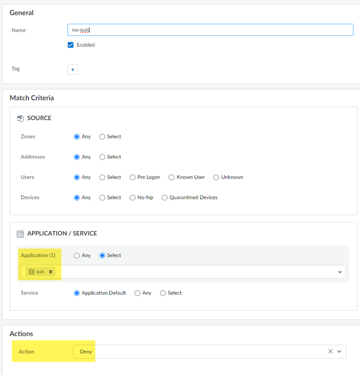Choose Select for source Zones
This screenshot has width=360, height=375.
(x=102, y=137)
